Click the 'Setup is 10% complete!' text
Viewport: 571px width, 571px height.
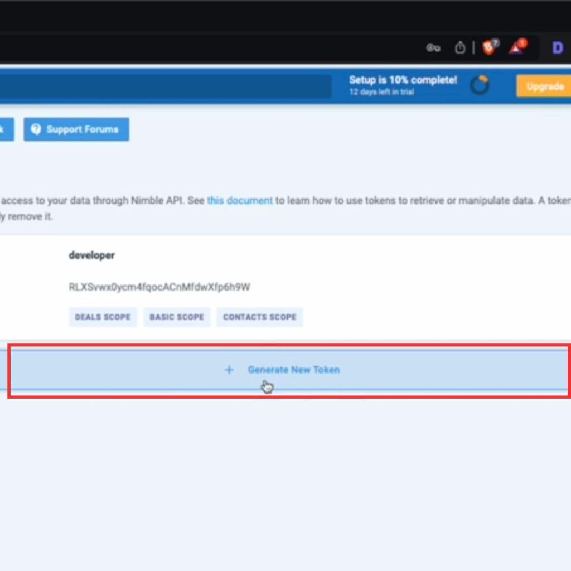coord(403,80)
